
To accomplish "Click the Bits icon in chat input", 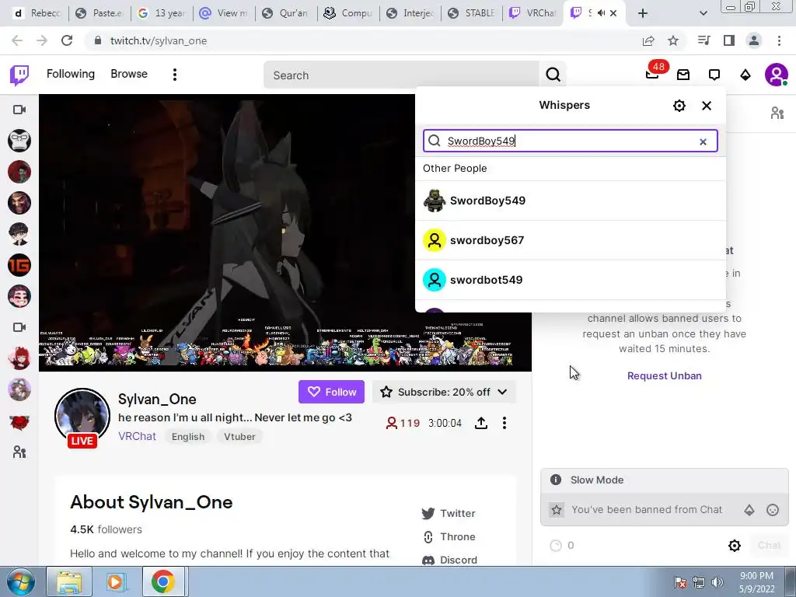I will pos(749,510).
